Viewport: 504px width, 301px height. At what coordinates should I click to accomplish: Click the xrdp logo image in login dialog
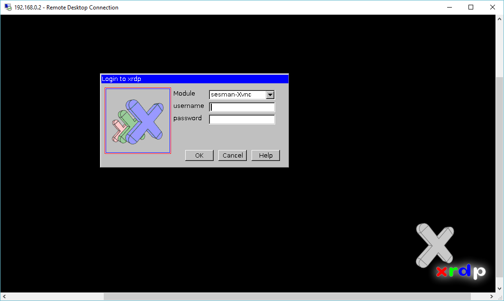137,121
